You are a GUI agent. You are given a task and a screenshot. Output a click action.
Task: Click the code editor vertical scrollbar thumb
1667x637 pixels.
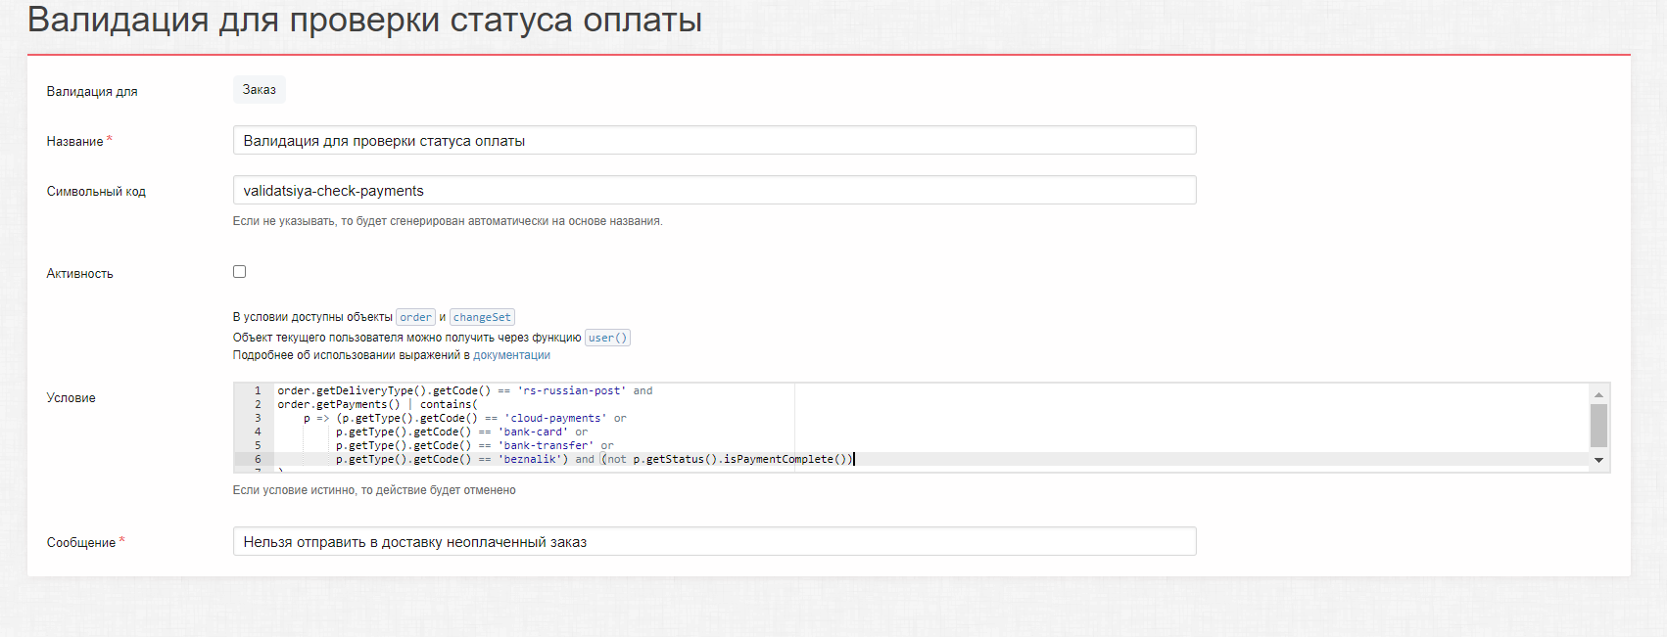(1598, 425)
